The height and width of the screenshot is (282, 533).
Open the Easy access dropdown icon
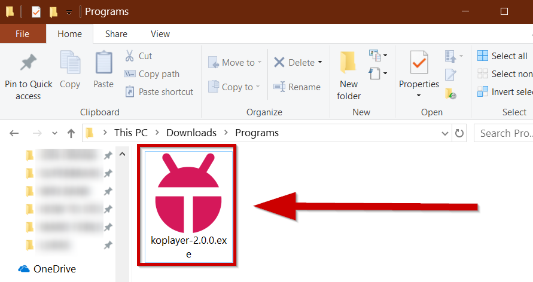tap(378, 73)
